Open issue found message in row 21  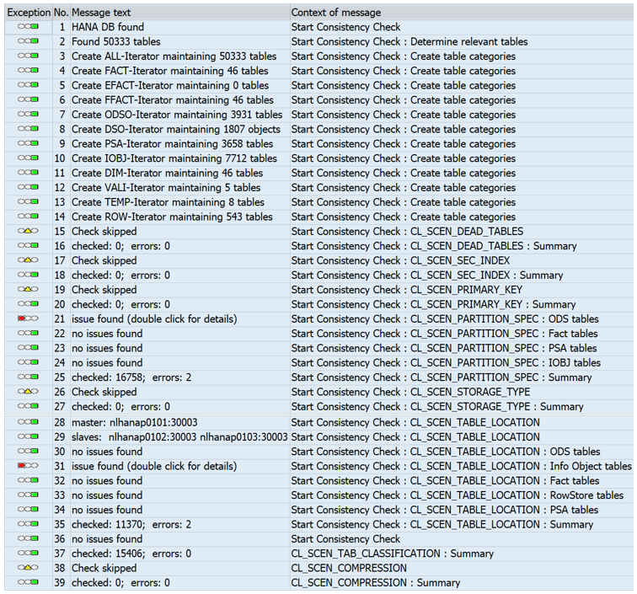coord(153,319)
